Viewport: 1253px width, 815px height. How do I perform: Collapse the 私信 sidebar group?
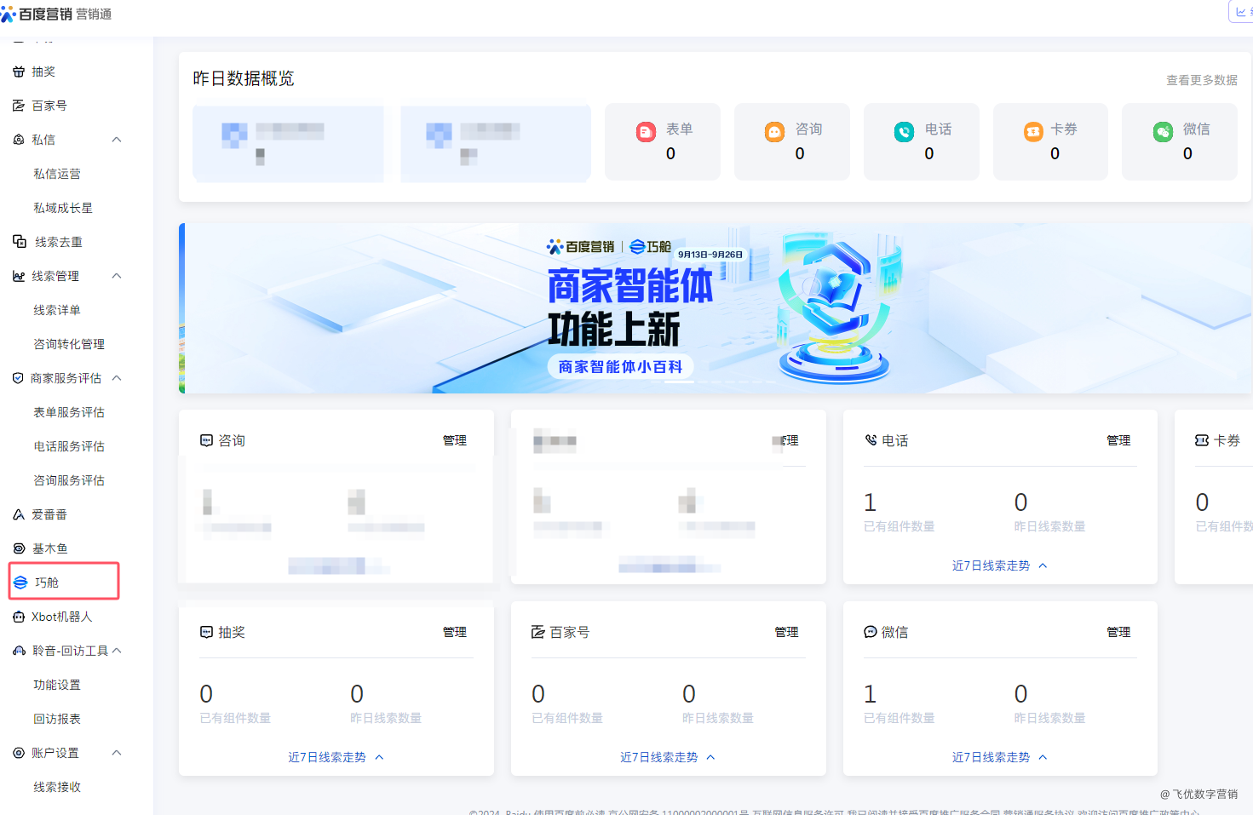click(x=117, y=140)
